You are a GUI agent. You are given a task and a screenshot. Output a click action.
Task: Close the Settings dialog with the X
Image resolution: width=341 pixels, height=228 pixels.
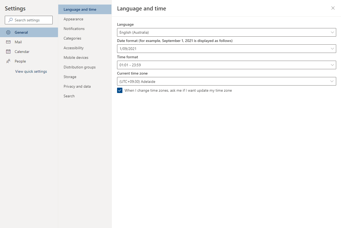333,8
